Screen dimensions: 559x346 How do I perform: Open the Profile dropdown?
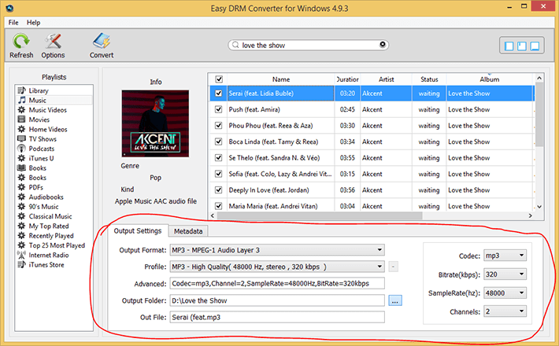coord(277,267)
